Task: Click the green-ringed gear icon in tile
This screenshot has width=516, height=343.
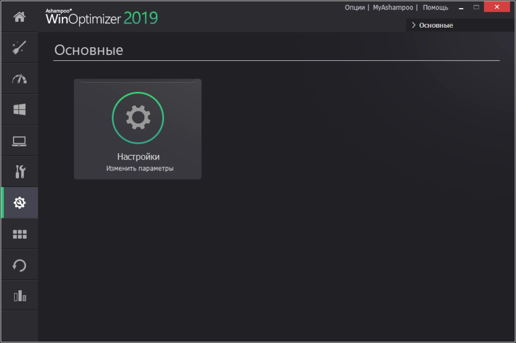Action: pyautogui.click(x=138, y=118)
